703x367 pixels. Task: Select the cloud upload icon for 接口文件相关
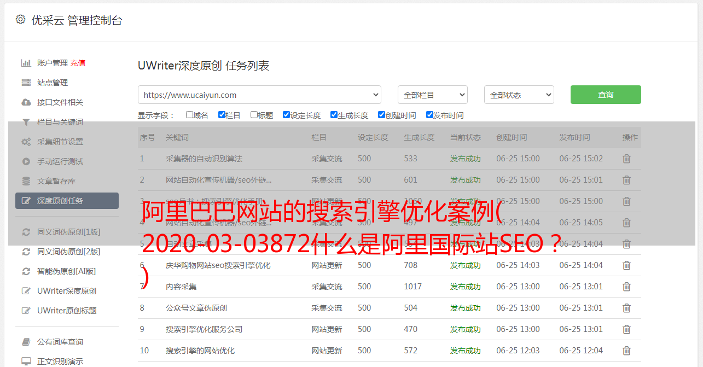(x=26, y=102)
